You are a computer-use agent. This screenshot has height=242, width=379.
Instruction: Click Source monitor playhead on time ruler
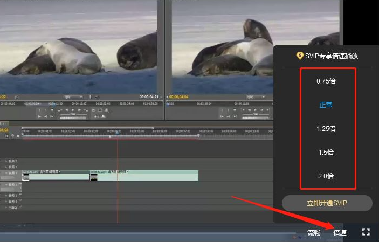(53, 104)
